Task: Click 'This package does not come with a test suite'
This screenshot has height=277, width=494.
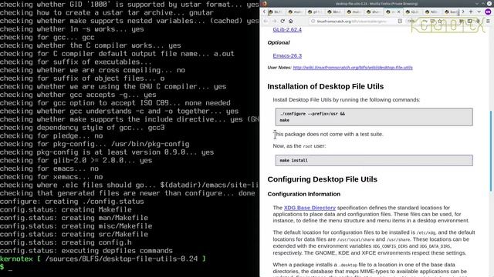Action: (x=328, y=134)
